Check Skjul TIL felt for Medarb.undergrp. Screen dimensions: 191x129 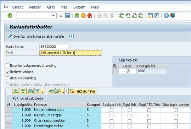149,116
